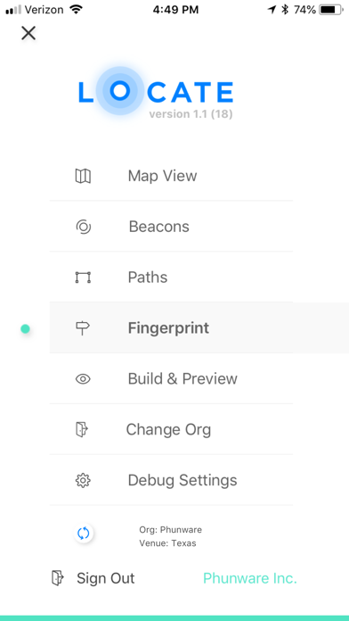Refresh org data with the blue sync icon
The height and width of the screenshot is (621, 349).
84,533
